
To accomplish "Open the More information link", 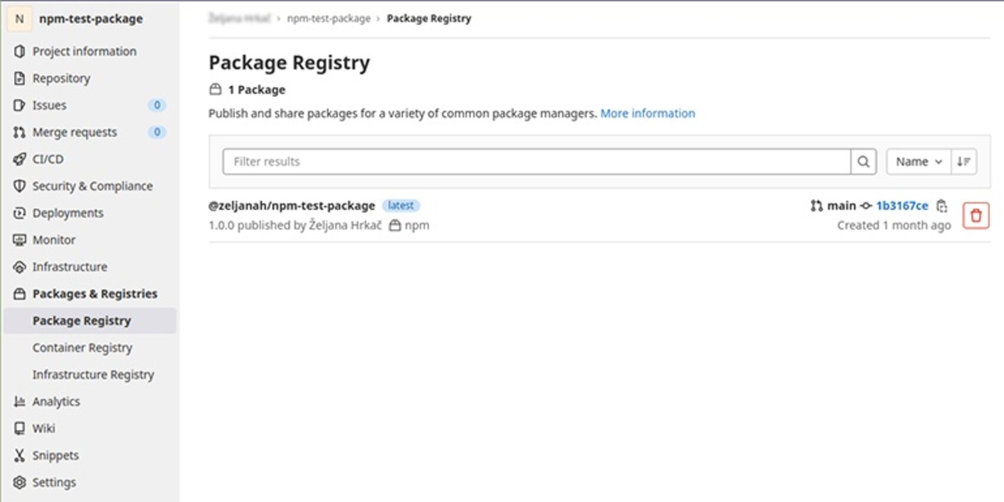I will tap(647, 113).
